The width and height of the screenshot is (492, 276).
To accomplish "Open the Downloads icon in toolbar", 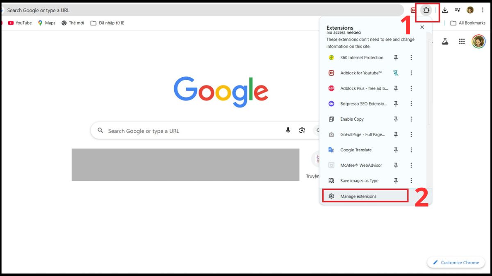I will 445,10.
